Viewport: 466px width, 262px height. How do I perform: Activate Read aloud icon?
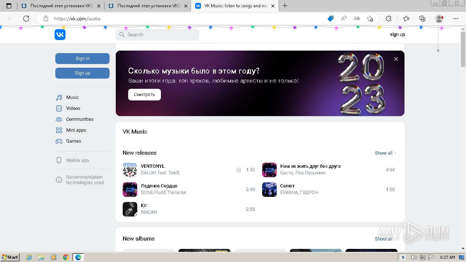click(x=344, y=19)
